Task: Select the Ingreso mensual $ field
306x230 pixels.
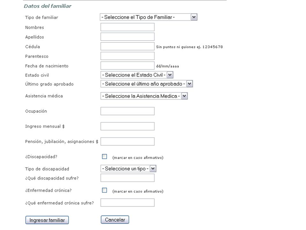Action: pyautogui.click(x=127, y=126)
